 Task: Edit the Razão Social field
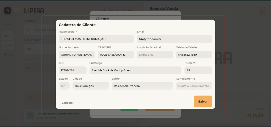(x=96, y=39)
